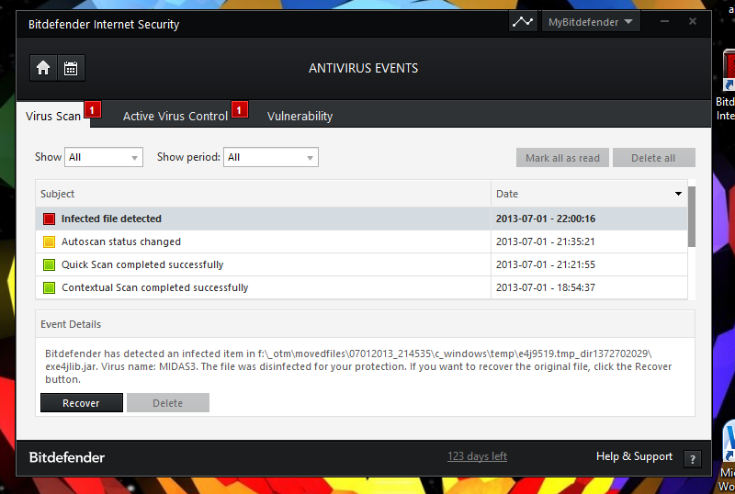Click the question mark help icon

(x=693, y=459)
